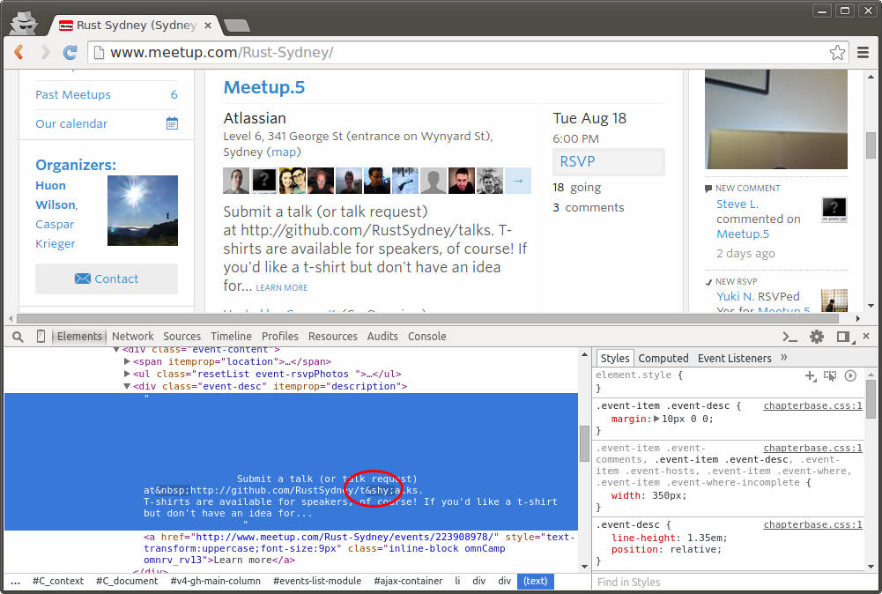Open the Audits tab
The height and width of the screenshot is (594, 882).
382,337
